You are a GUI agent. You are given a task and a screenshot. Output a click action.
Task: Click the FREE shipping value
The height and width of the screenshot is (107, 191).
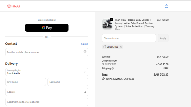tap(166, 68)
